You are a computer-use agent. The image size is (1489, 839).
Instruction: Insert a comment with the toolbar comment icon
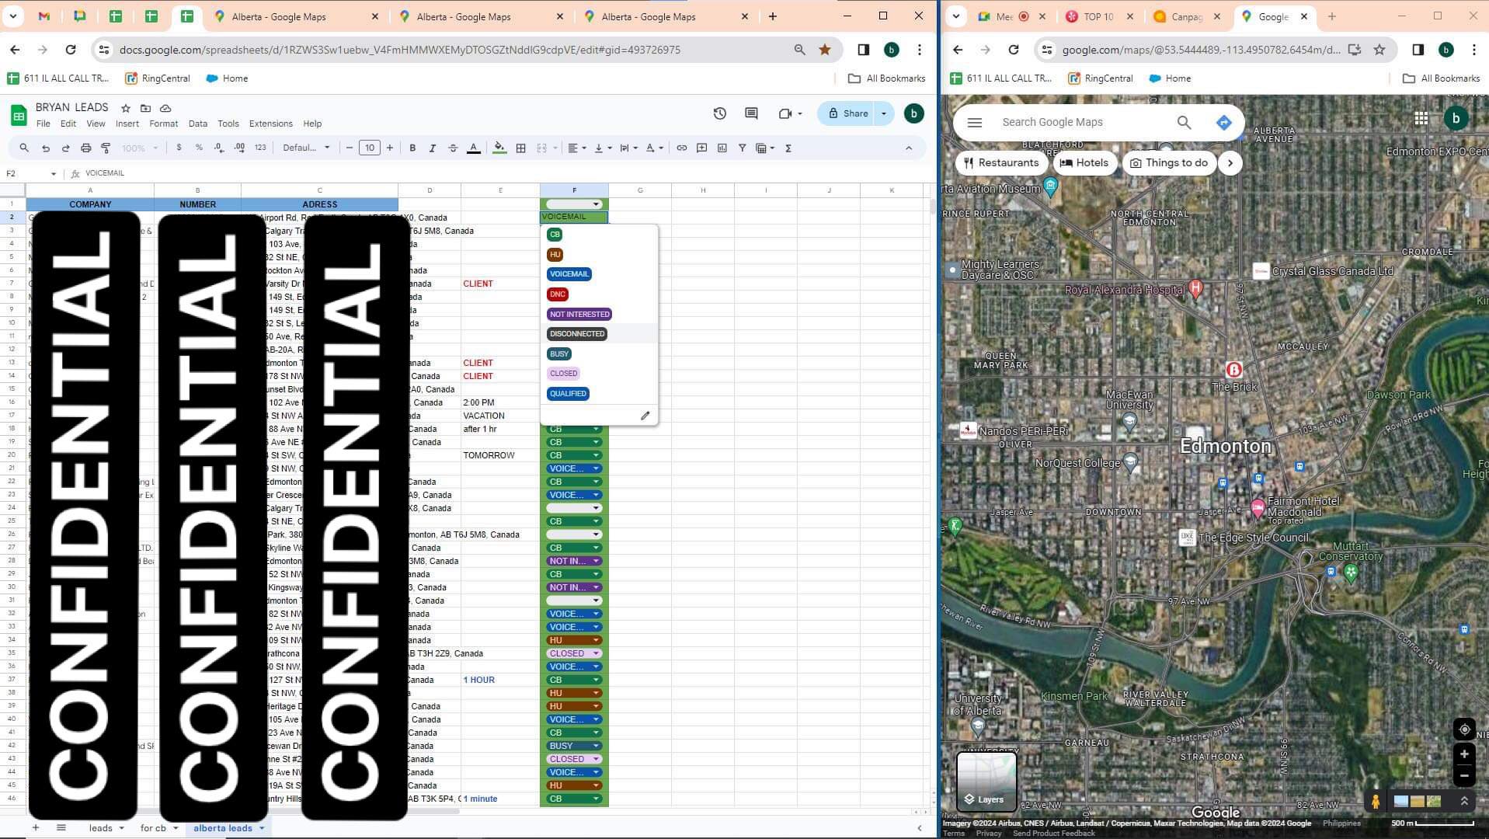(x=701, y=148)
